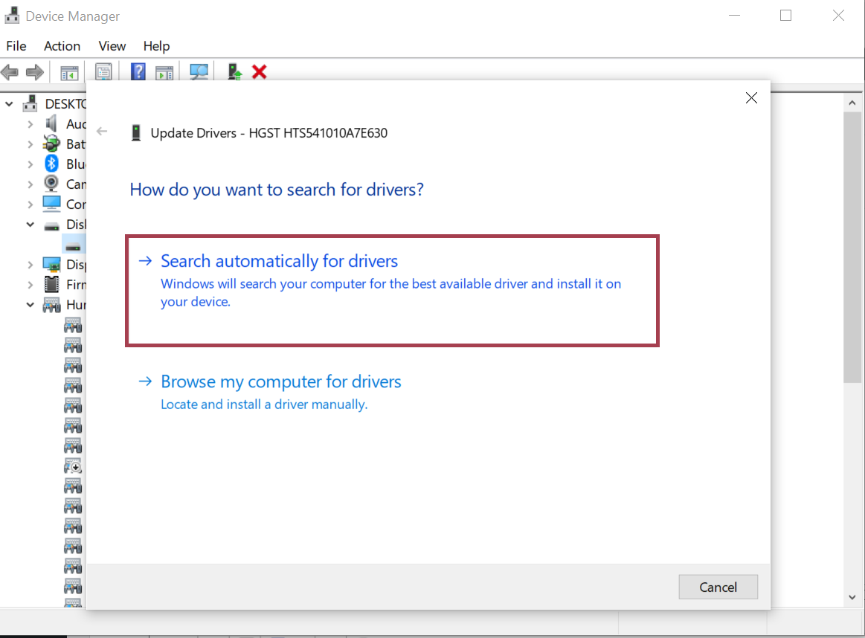This screenshot has width=865, height=638.
Task: Choose Search automatically for drivers
Action: (280, 261)
